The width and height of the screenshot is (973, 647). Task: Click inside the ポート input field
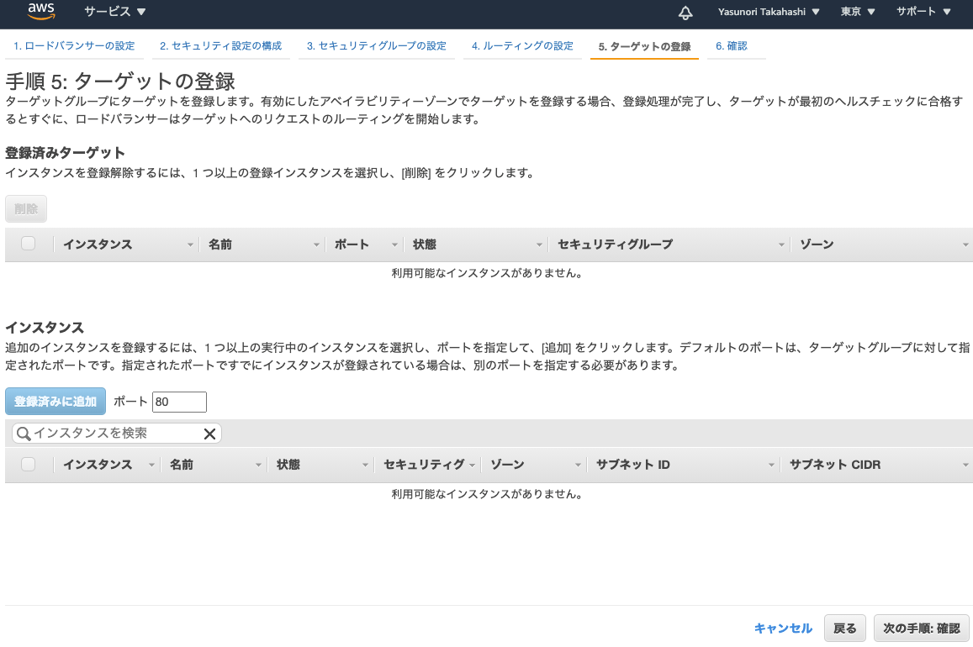click(x=179, y=402)
